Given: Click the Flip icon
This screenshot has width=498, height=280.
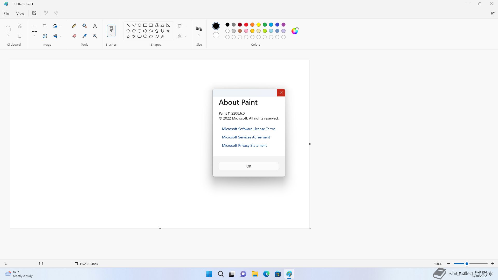Looking at the screenshot, I should click(55, 36).
